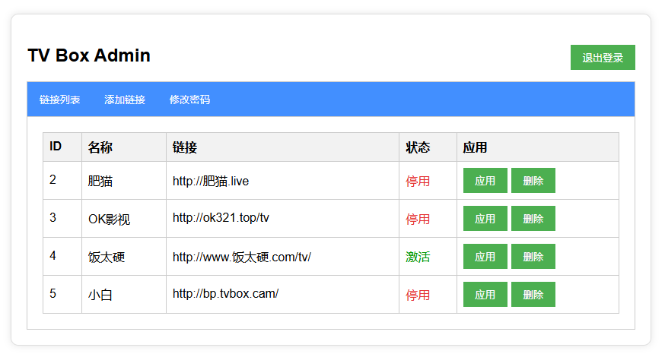Switch to the 添加链接 tab
Viewport: 665px width, 357px height.
click(125, 100)
